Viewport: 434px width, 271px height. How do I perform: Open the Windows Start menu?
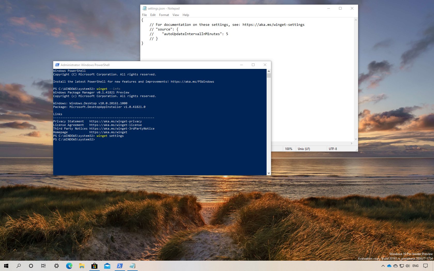pos(6,266)
